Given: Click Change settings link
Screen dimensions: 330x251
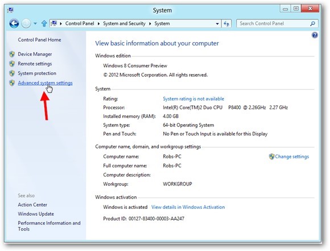Looking at the screenshot, I should coord(292,157).
